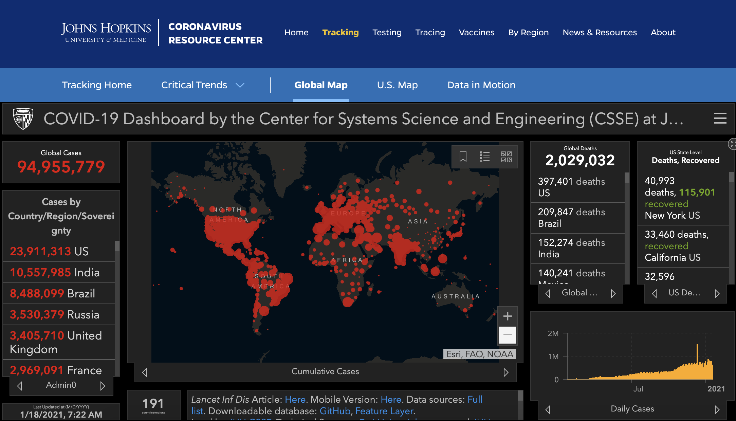Go to previous Admin0 list view
Screen dimensions: 736x421
tap(20, 386)
